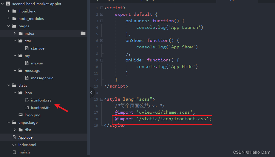This screenshot has height=157, width=275.
Task: Click the unpackage open-folder icon
Action: click(14, 123)
